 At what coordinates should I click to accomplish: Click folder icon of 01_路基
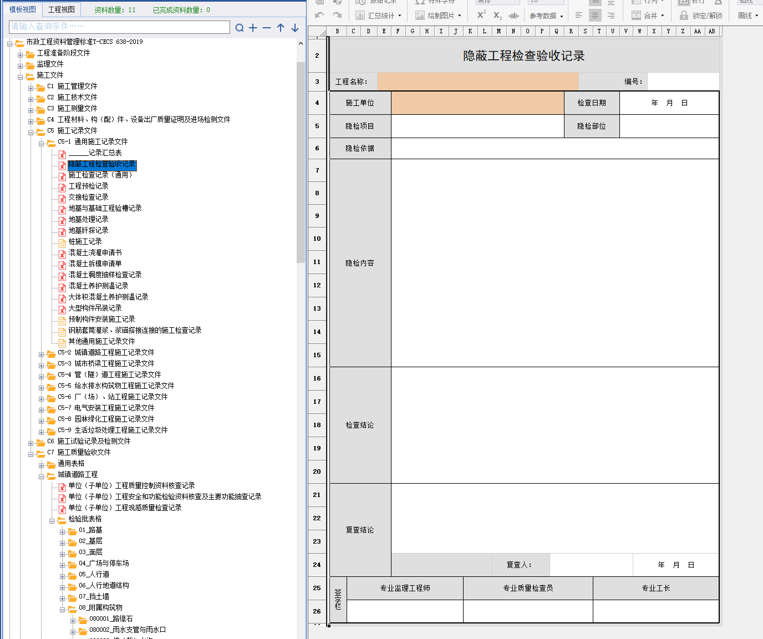[x=72, y=531]
